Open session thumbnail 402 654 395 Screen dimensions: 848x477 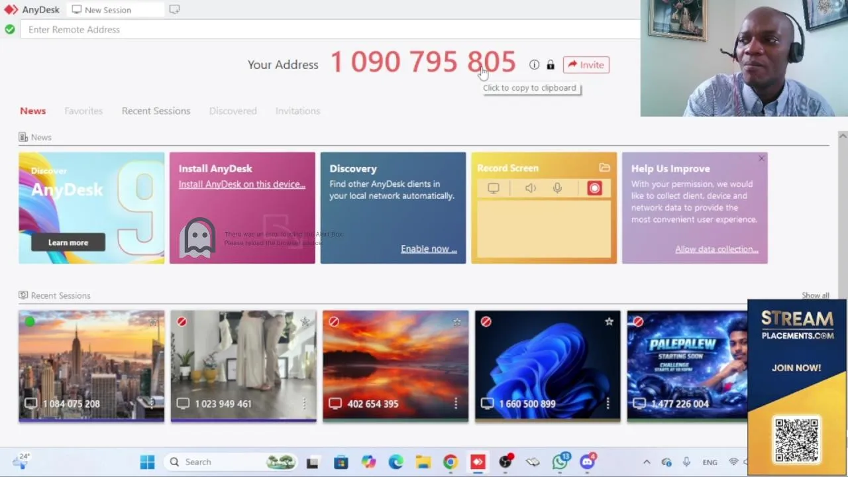coord(396,366)
